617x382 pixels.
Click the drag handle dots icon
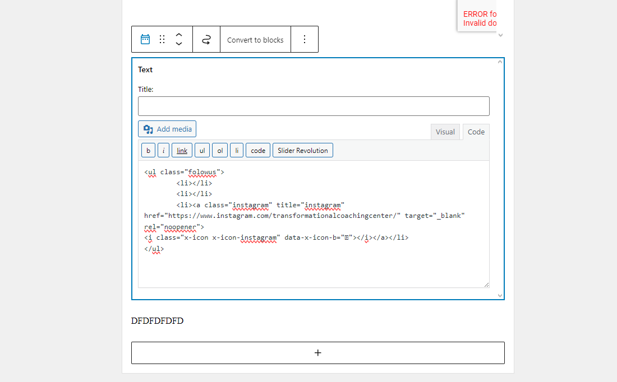pyautogui.click(x=162, y=39)
